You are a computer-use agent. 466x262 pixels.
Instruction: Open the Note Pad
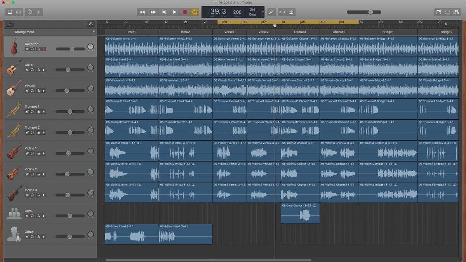click(439, 12)
